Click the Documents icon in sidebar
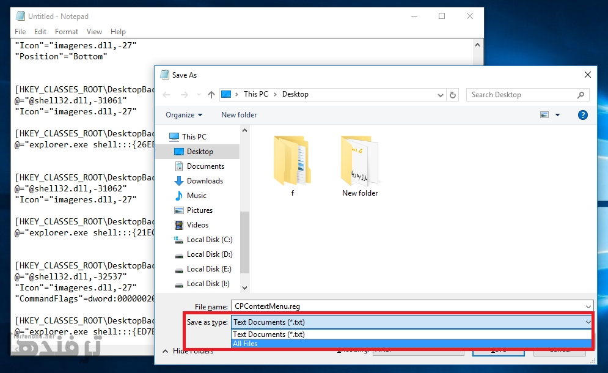608x373 pixels. (179, 166)
